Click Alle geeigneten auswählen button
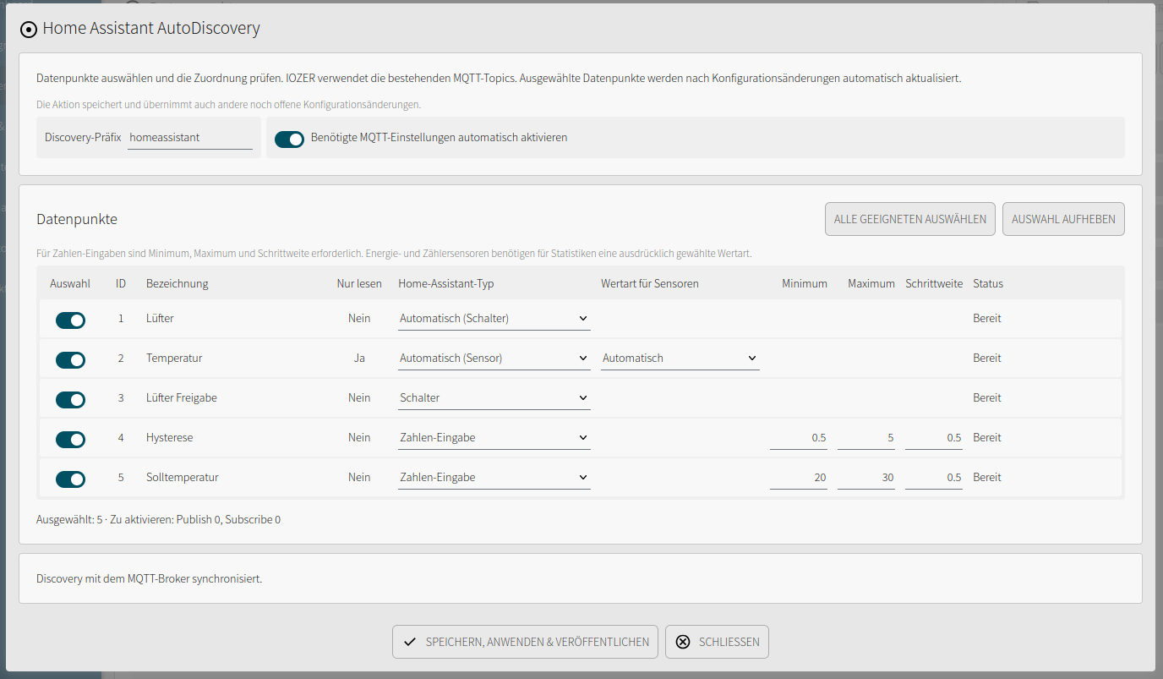 910,219
